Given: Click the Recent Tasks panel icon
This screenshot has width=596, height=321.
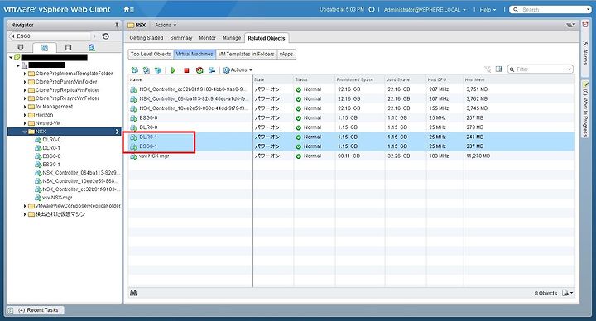Looking at the screenshot, I should pyautogui.click(x=11, y=310).
